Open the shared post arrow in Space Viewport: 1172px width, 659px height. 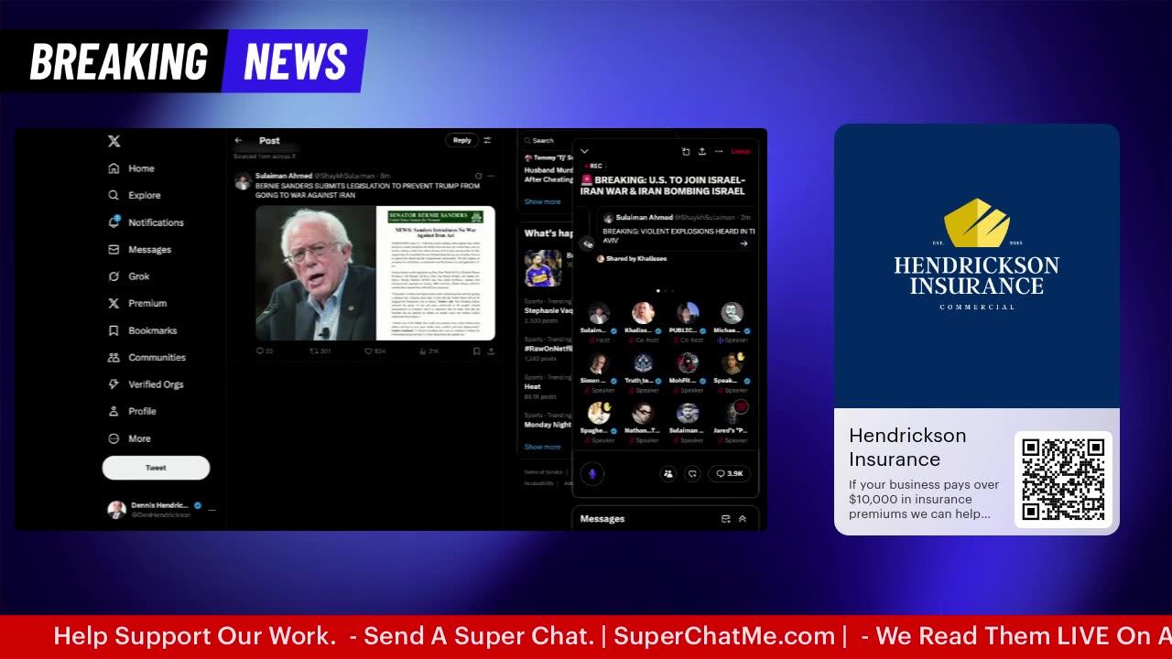point(744,243)
